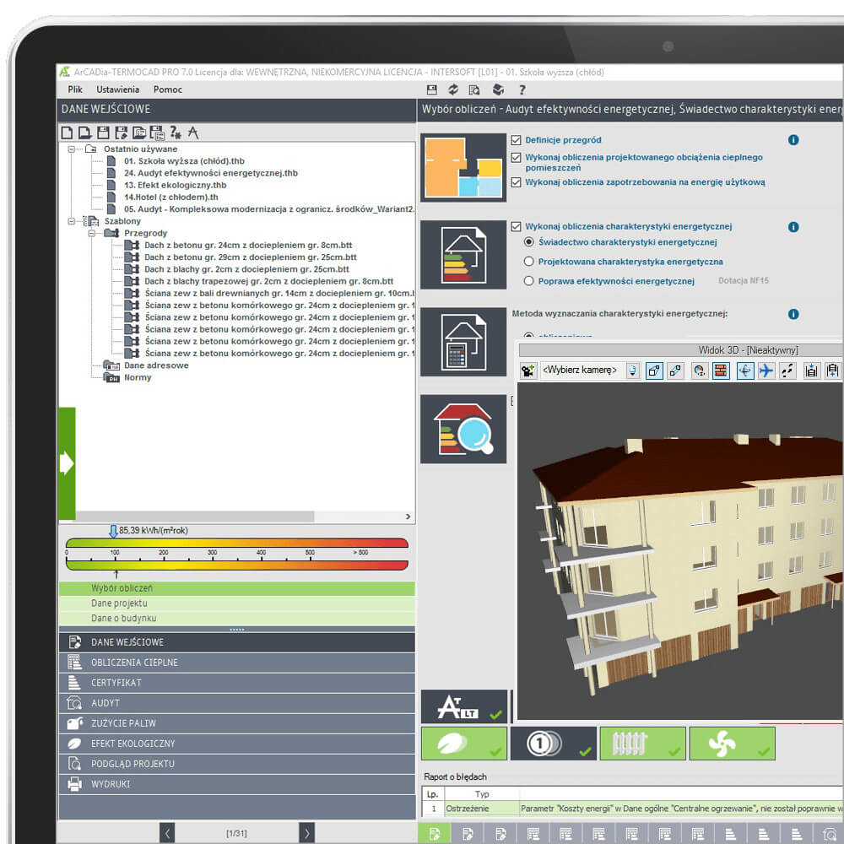The width and height of the screenshot is (844, 844).
Task: Click the color render mode icon
Action: pos(699,371)
